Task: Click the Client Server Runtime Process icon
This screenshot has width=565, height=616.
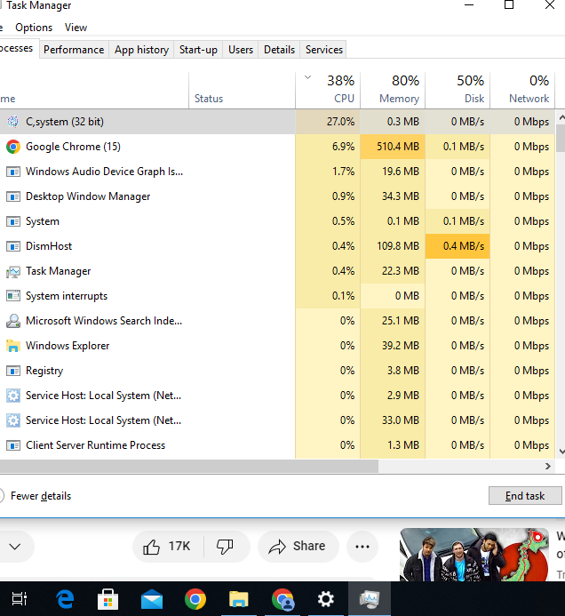Action: pyautogui.click(x=13, y=445)
